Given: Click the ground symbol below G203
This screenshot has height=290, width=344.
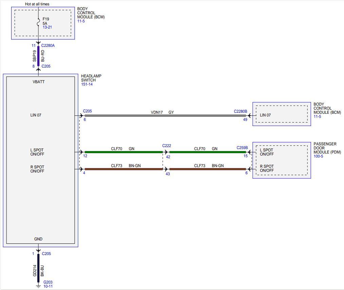Looking at the screenshot, I should (38, 286).
